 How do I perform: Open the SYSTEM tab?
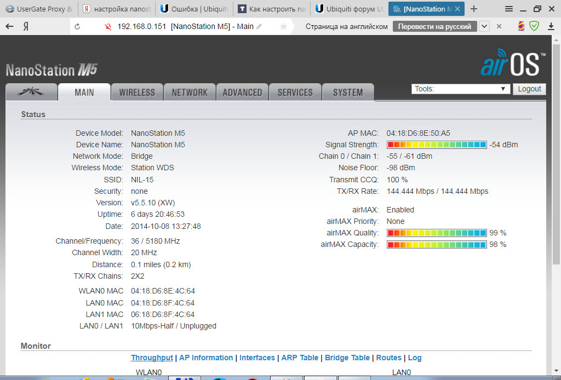(348, 92)
